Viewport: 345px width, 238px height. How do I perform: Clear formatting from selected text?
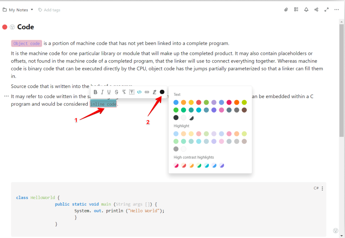[124, 92]
